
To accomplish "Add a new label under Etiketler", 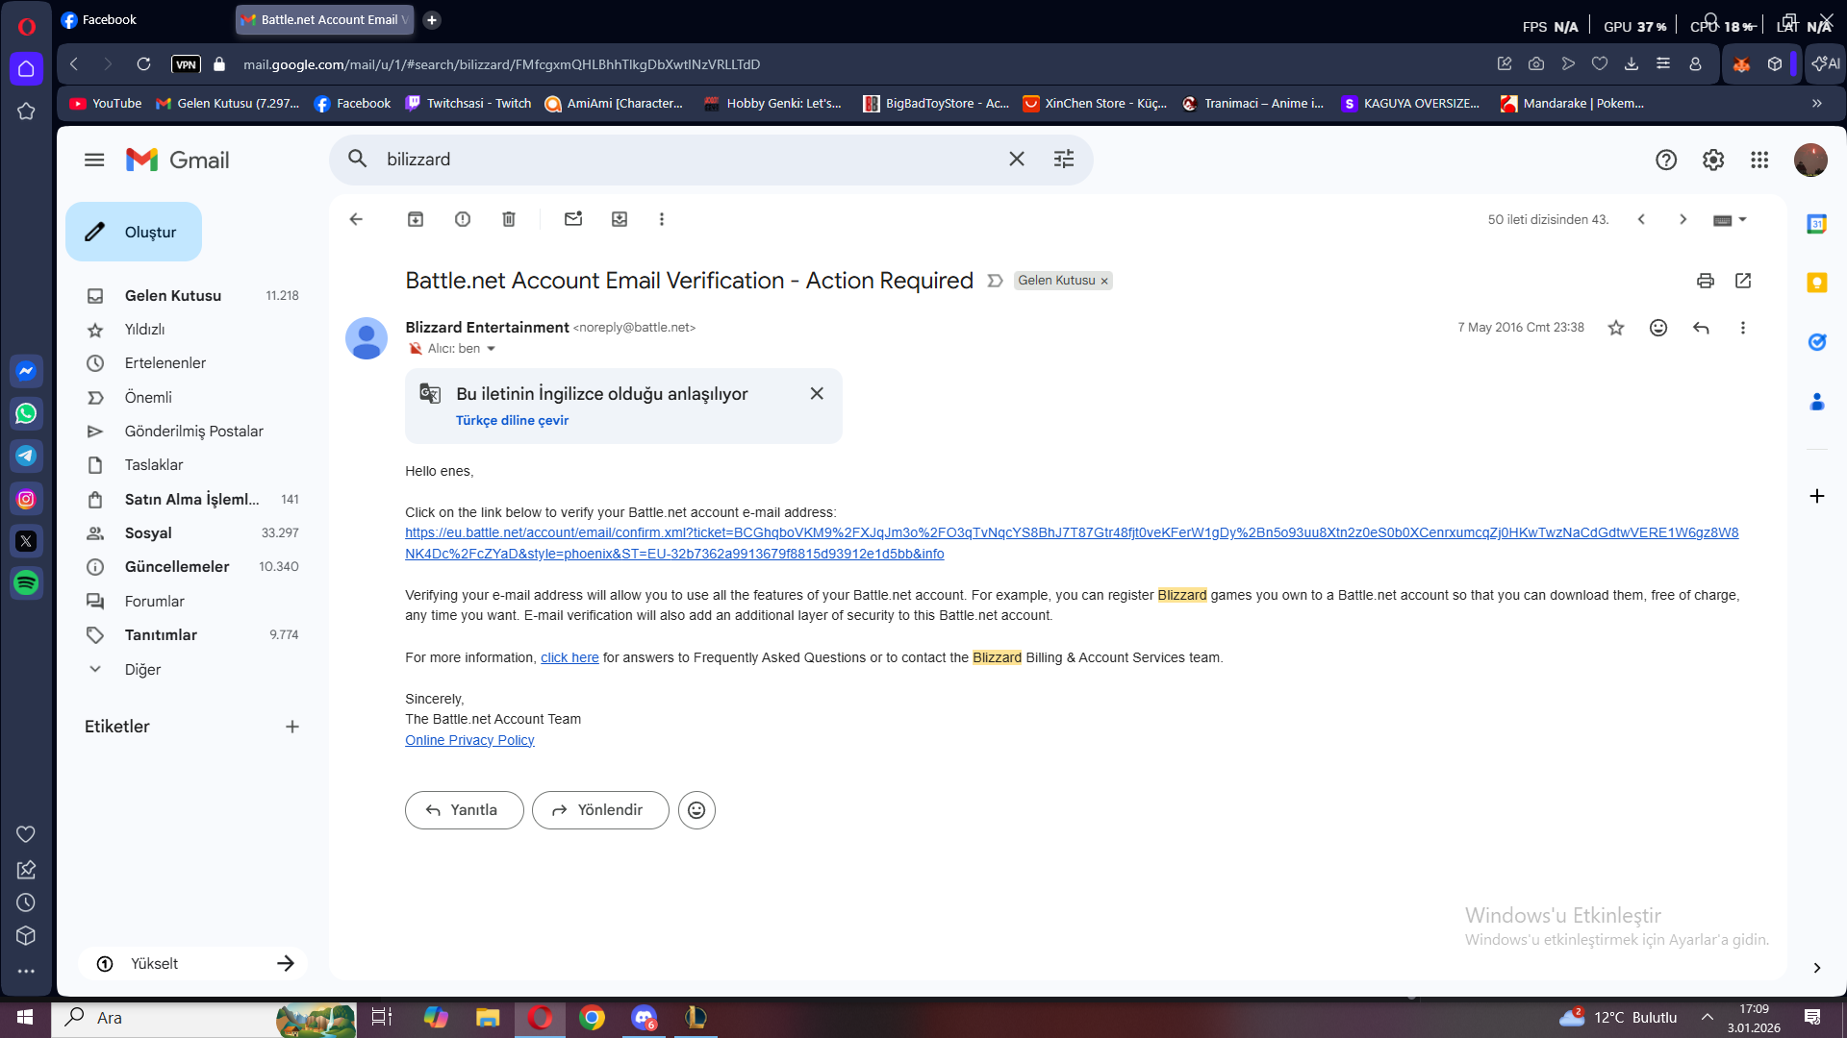I will click(292, 727).
